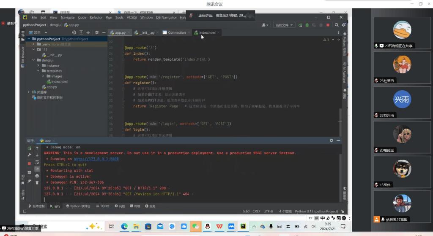Collapse the denglu folder in project tree

[33, 60]
